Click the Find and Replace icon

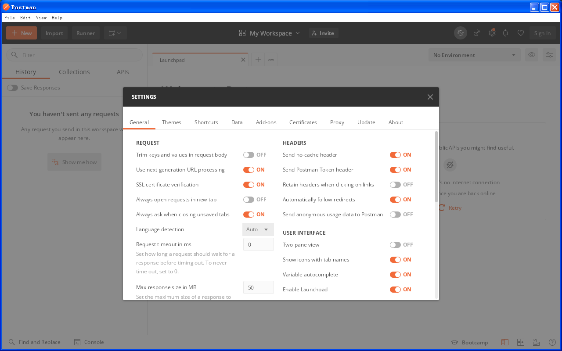[x=11, y=342]
